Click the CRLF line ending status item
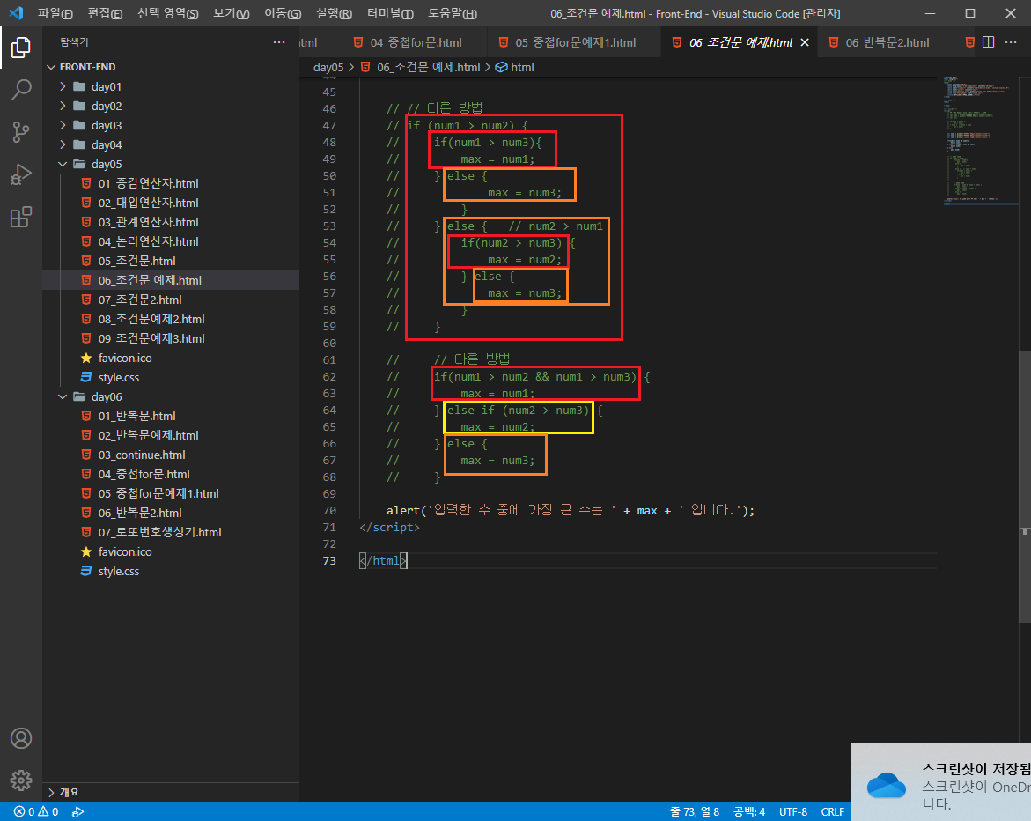Image resolution: width=1031 pixels, height=821 pixels. point(832,812)
